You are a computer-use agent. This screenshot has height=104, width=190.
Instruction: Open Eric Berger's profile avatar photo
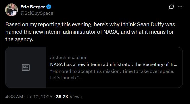(11, 10)
